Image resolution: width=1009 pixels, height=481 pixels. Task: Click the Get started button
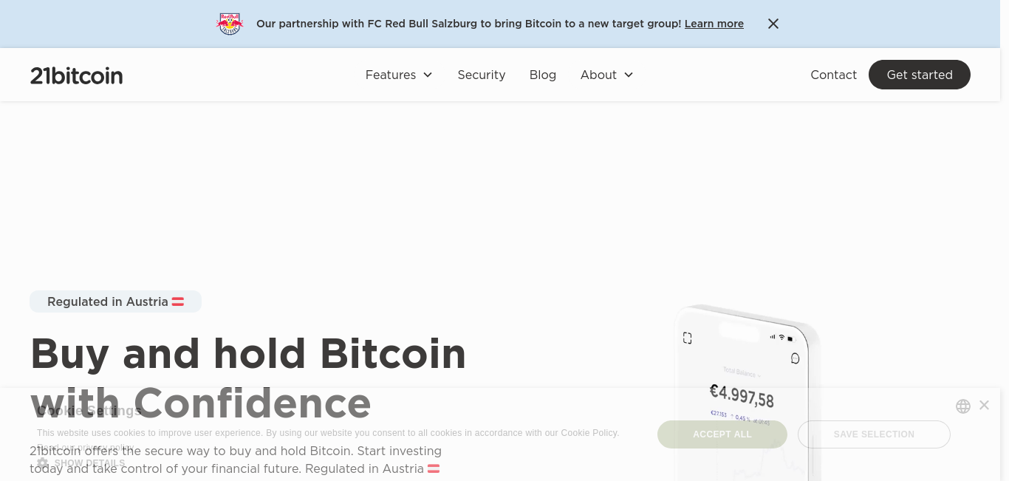[x=920, y=75]
